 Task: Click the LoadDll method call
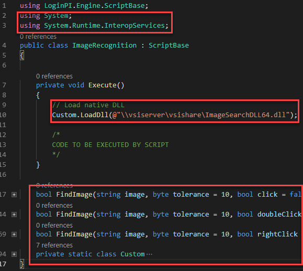94,115
